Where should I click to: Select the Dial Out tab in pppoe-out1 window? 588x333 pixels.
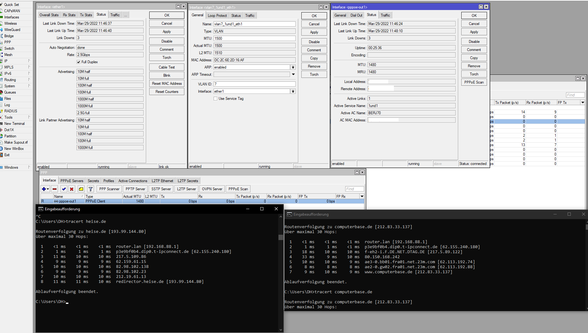click(x=356, y=15)
